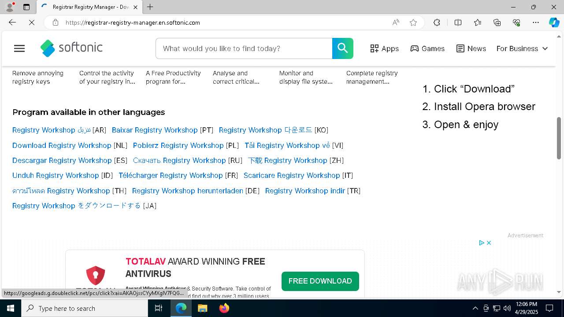Screen dimensions: 564x317
Task: Click TotalAV FREE DOWNLOAD button
Action: click(320, 281)
